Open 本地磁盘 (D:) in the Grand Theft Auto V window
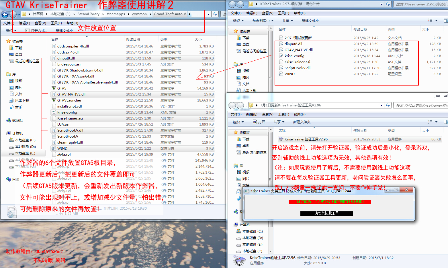The width and height of the screenshot is (448, 268). pyautogui.click(x=25, y=146)
